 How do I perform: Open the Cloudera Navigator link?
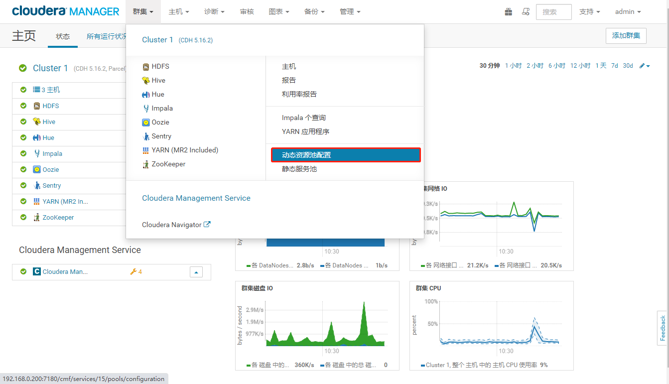pos(171,225)
